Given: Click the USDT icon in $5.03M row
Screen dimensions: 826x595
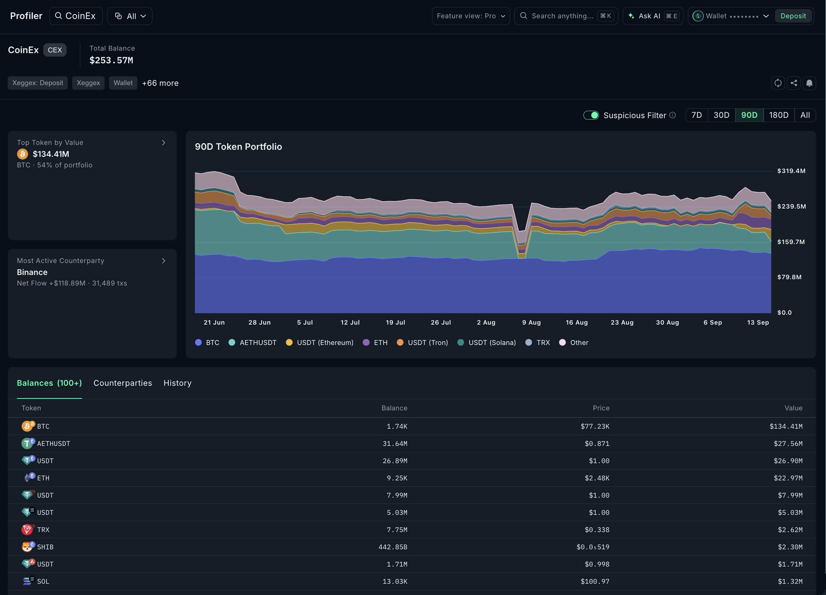Looking at the screenshot, I should (28, 512).
